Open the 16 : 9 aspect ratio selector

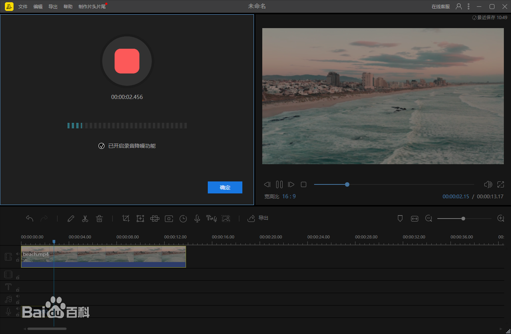pos(289,196)
